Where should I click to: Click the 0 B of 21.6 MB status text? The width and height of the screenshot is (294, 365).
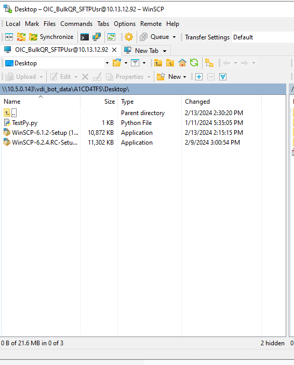click(x=32, y=343)
